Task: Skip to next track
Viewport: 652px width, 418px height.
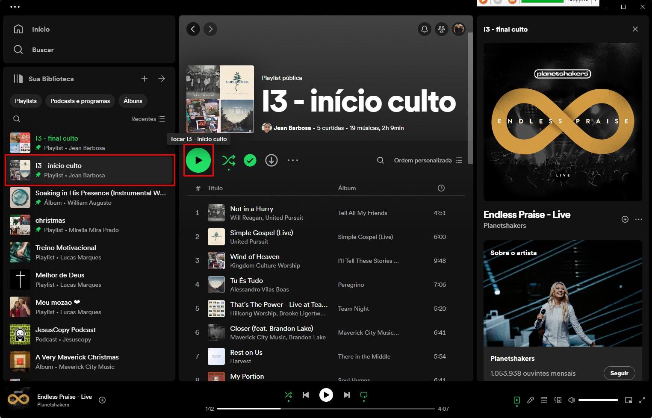Action: (x=347, y=395)
